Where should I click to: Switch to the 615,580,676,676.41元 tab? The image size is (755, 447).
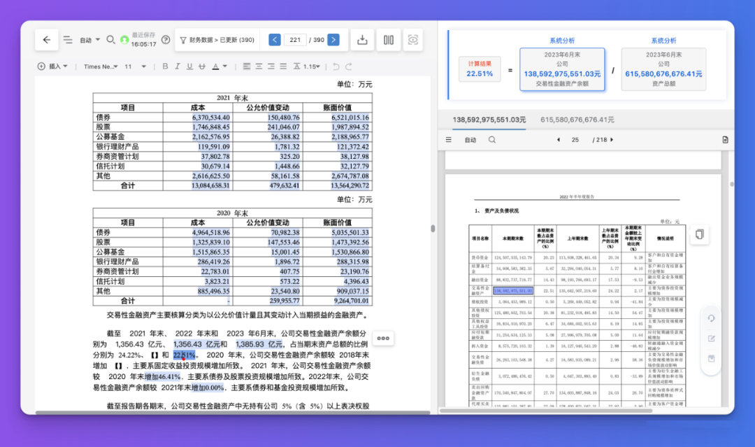(x=577, y=120)
